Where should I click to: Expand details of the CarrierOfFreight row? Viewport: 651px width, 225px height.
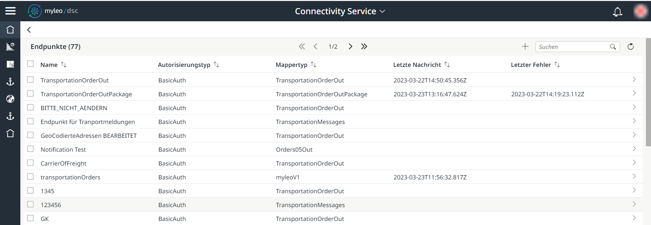coord(634,163)
